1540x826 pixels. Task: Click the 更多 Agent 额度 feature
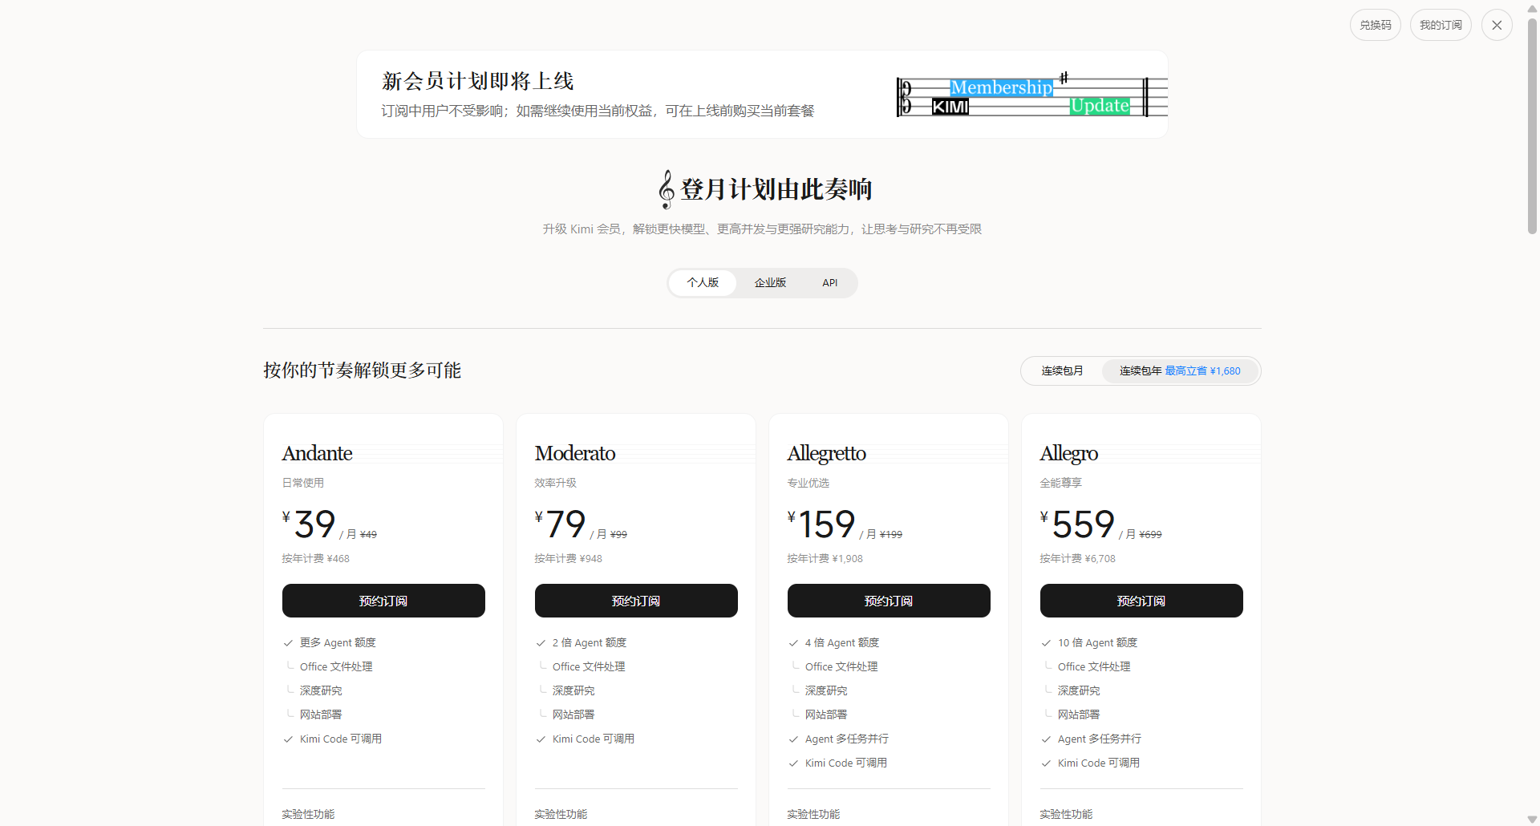pyautogui.click(x=338, y=642)
